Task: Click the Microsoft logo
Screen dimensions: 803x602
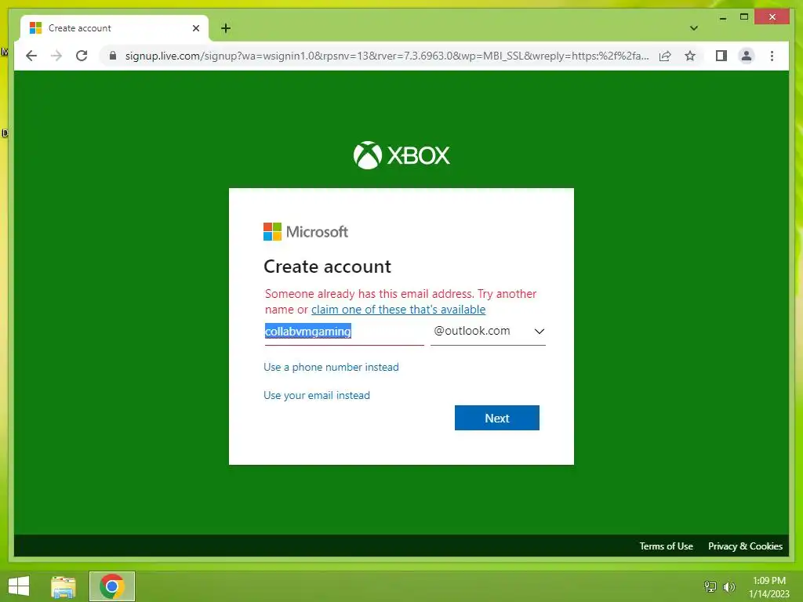Action: 306,232
